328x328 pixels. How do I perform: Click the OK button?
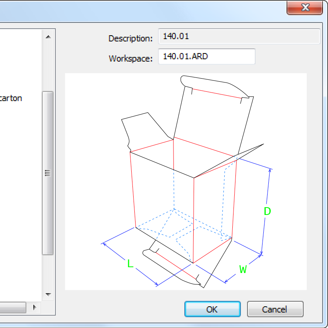[x=212, y=309]
